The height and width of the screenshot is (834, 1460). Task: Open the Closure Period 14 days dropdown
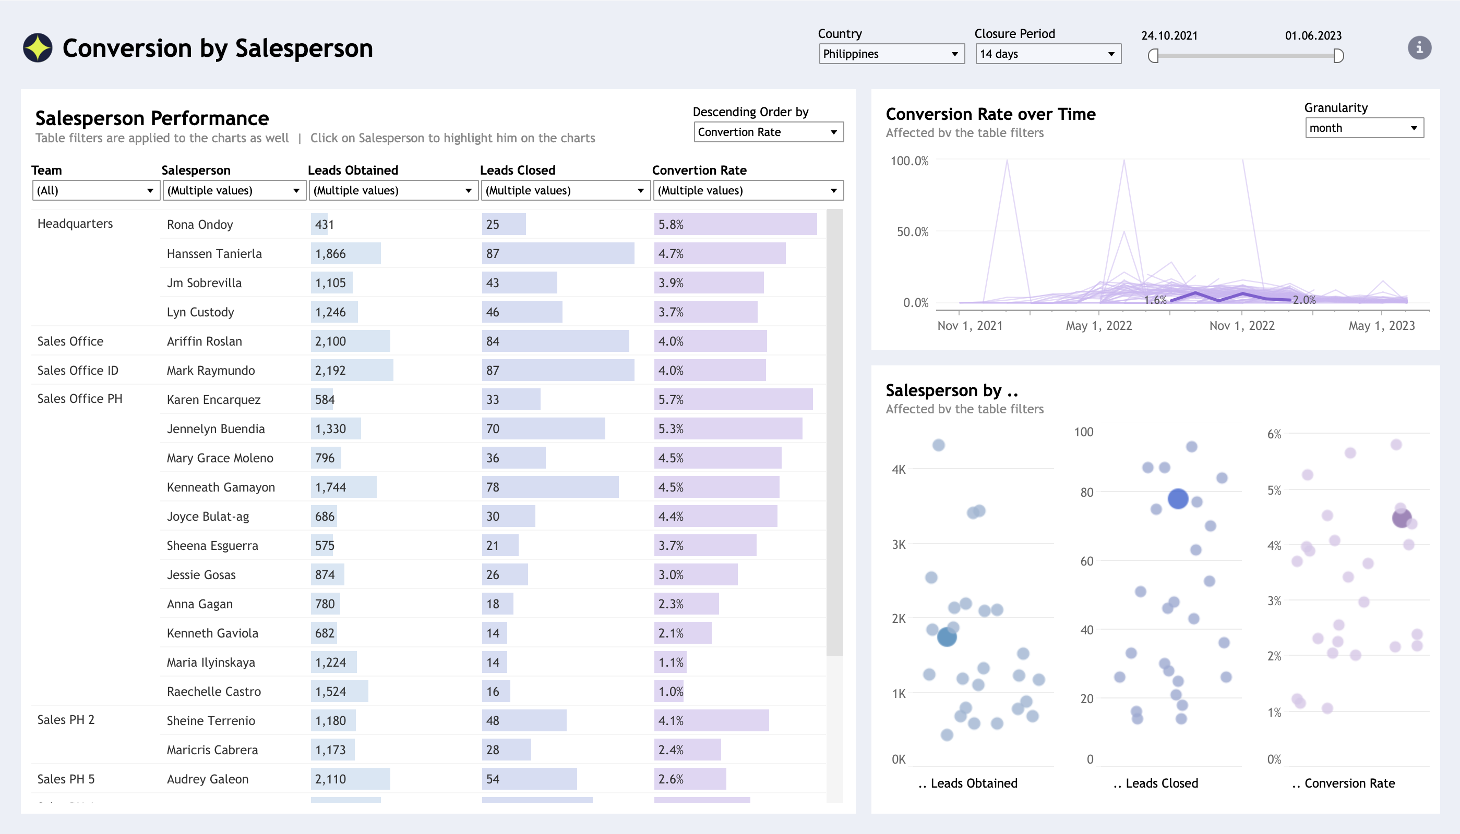(x=1047, y=54)
